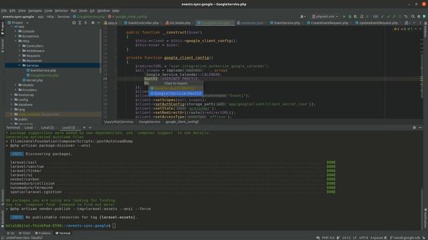Open IDE settings gear in main toolbar

coord(419,17)
